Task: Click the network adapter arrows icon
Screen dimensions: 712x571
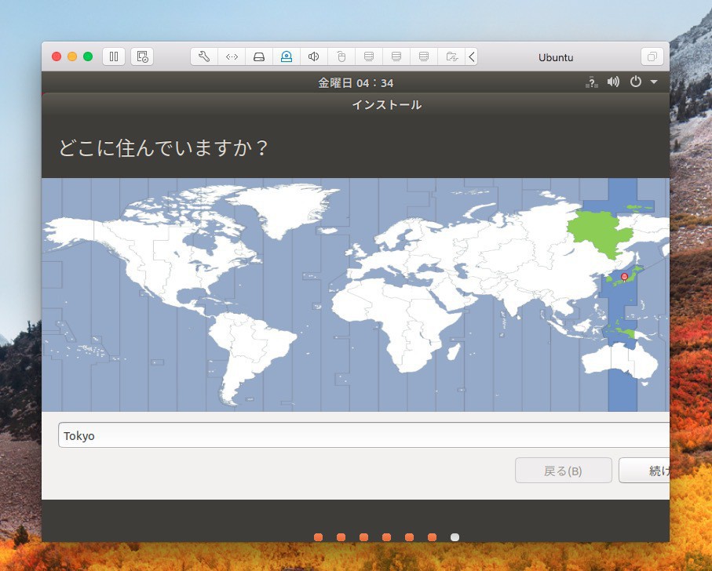Action: pyautogui.click(x=232, y=56)
